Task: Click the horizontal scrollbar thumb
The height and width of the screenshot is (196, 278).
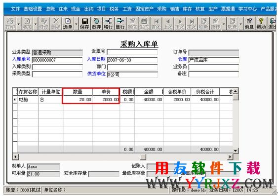Action: (143, 157)
